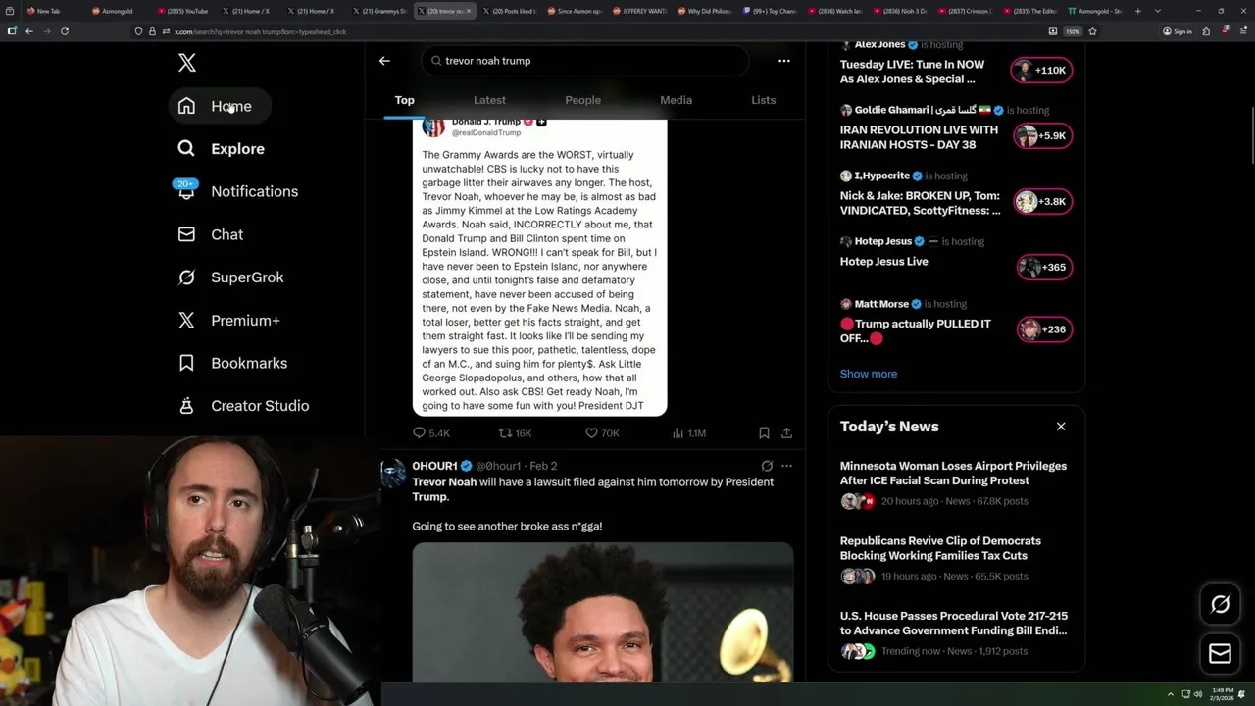The height and width of the screenshot is (706, 1255).
Task: Open Chat in the sidebar
Action: [211, 234]
